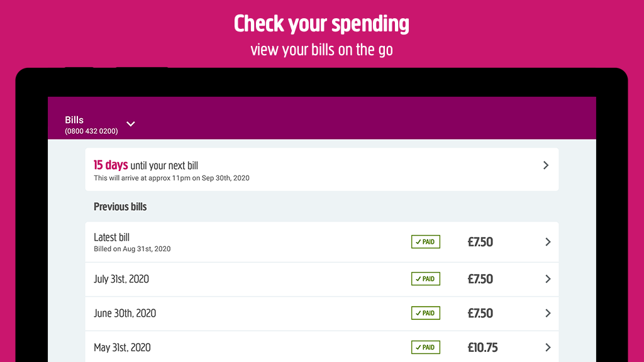Open the Latest bill row
This screenshot has height=362, width=644.
321,242
